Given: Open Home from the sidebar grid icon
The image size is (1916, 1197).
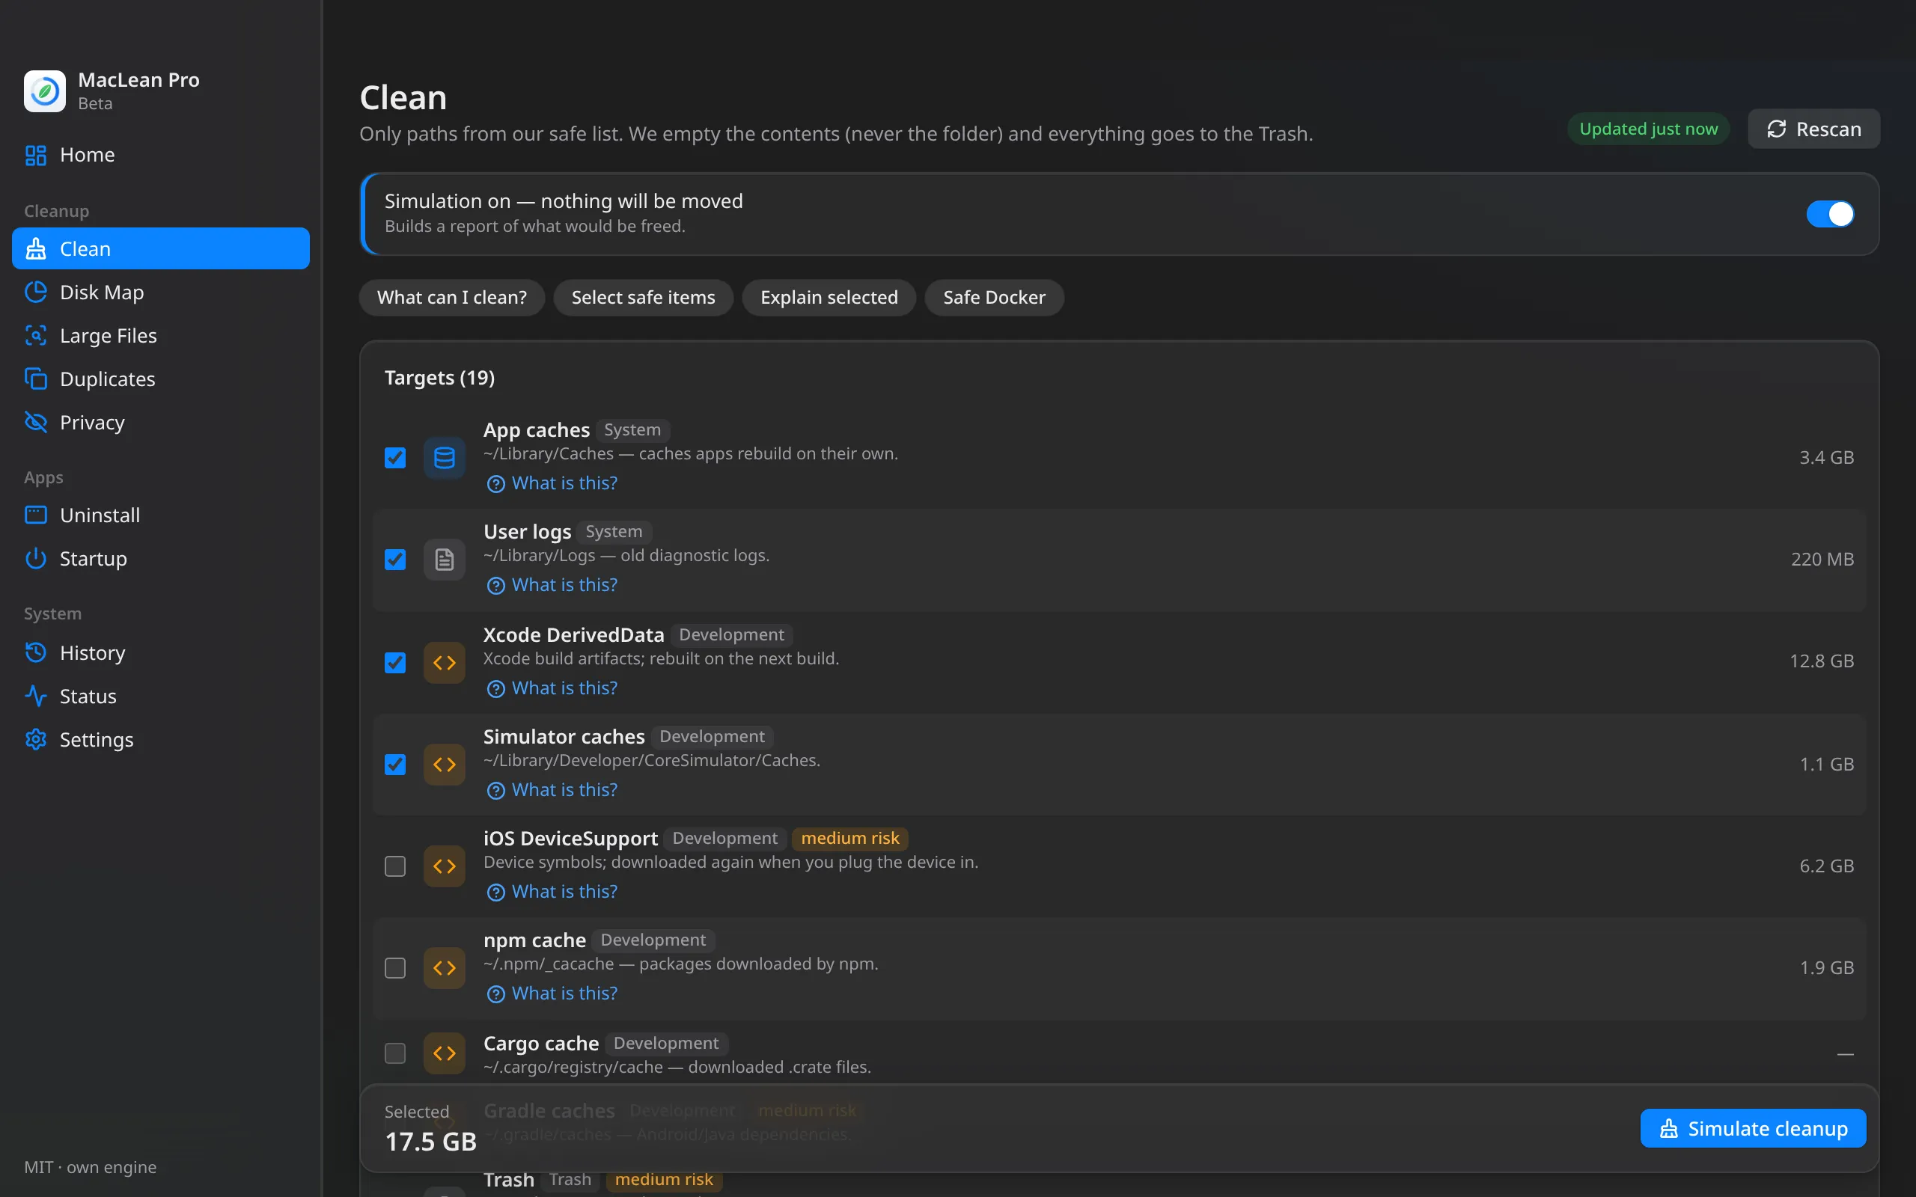Looking at the screenshot, I should click(36, 155).
